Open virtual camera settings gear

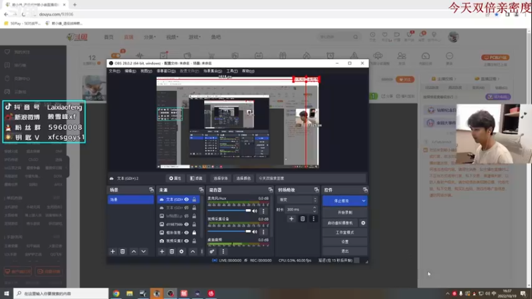pos(363,223)
